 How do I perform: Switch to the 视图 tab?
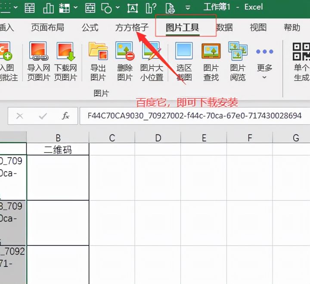[x=258, y=27]
